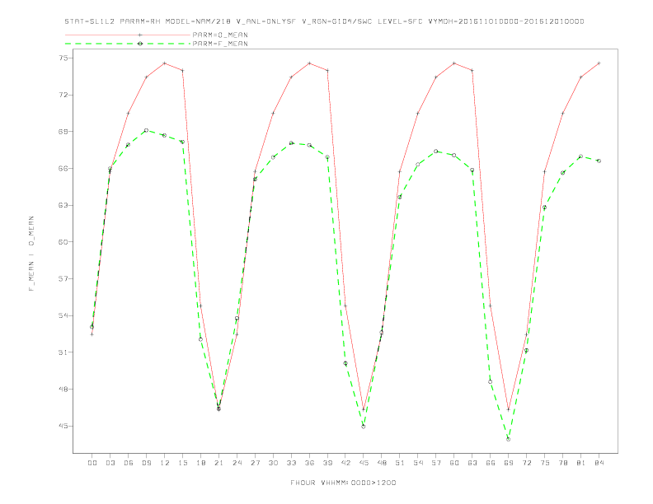Select y-axis tick label 63

(63, 205)
